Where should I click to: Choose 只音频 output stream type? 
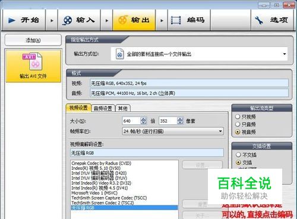point(245,124)
